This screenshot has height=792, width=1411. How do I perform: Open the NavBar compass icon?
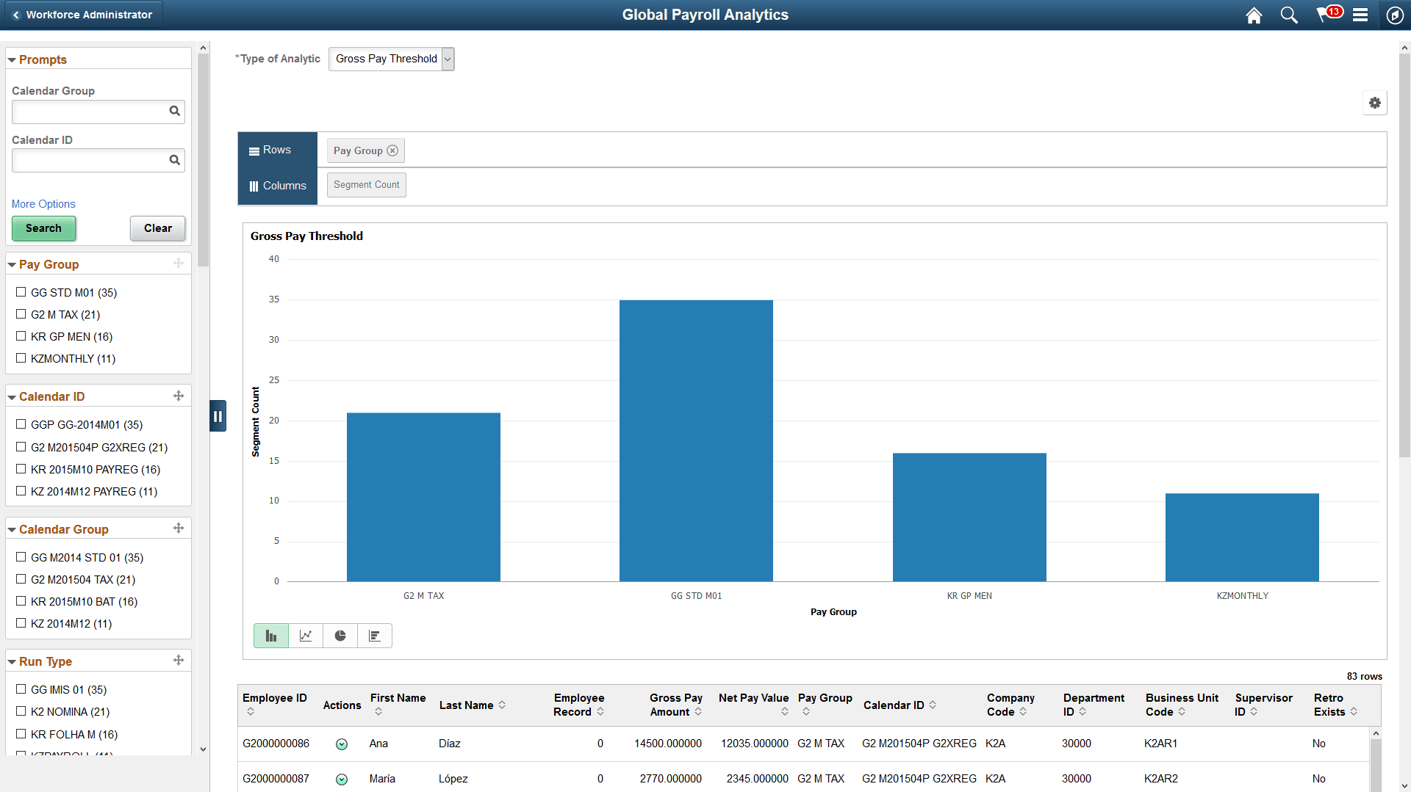[x=1396, y=15]
